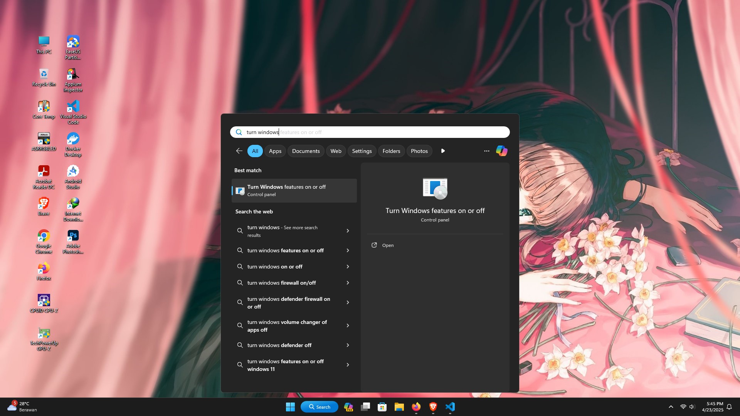This screenshot has height=416, width=740.
Task: Show hidden system tray icons
Action: pos(671,407)
